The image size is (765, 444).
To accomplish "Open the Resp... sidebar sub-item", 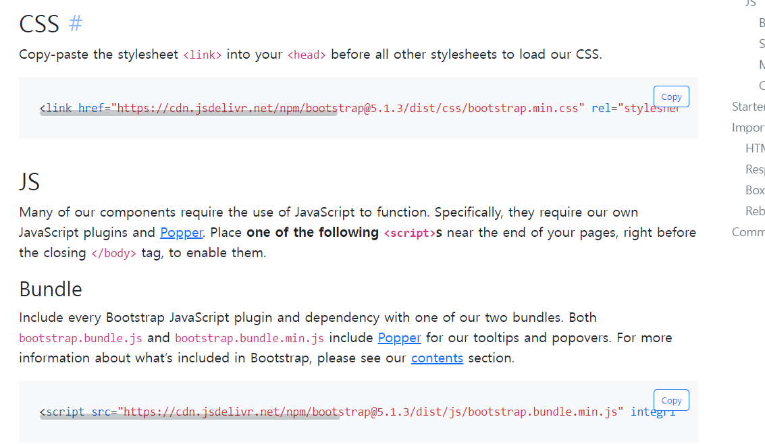I will tap(755, 169).
